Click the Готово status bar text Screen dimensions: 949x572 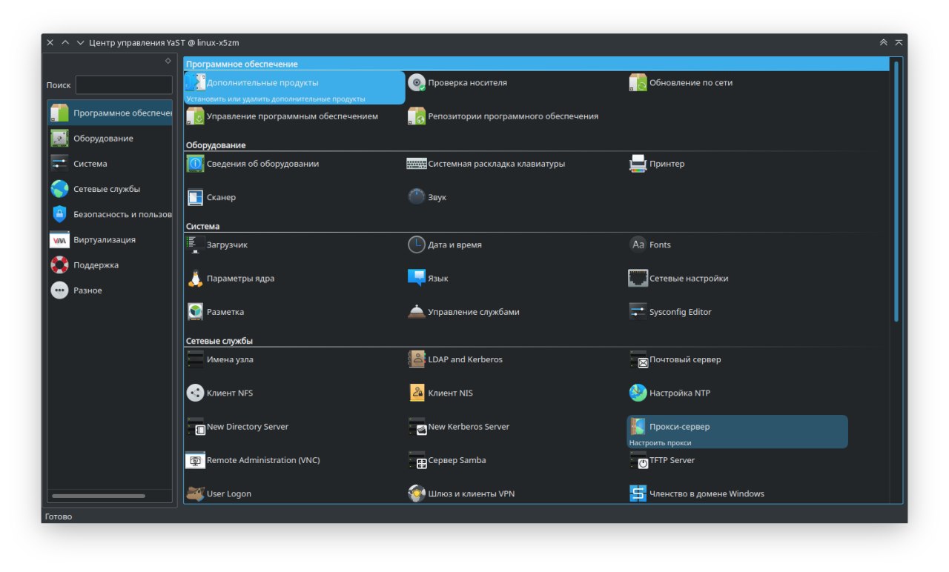tap(59, 516)
